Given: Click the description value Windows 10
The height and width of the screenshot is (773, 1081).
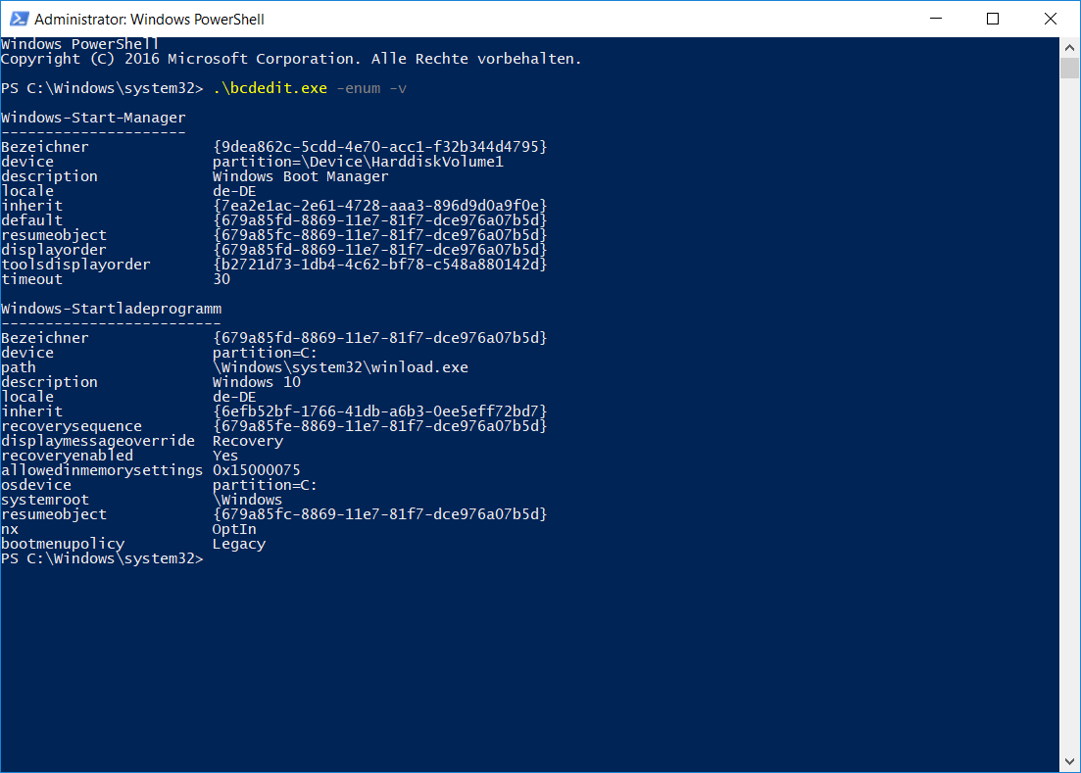Looking at the screenshot, I should pos(255,381).
